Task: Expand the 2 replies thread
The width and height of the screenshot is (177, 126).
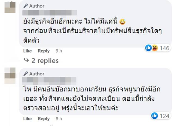Action: tap(41, 61)
